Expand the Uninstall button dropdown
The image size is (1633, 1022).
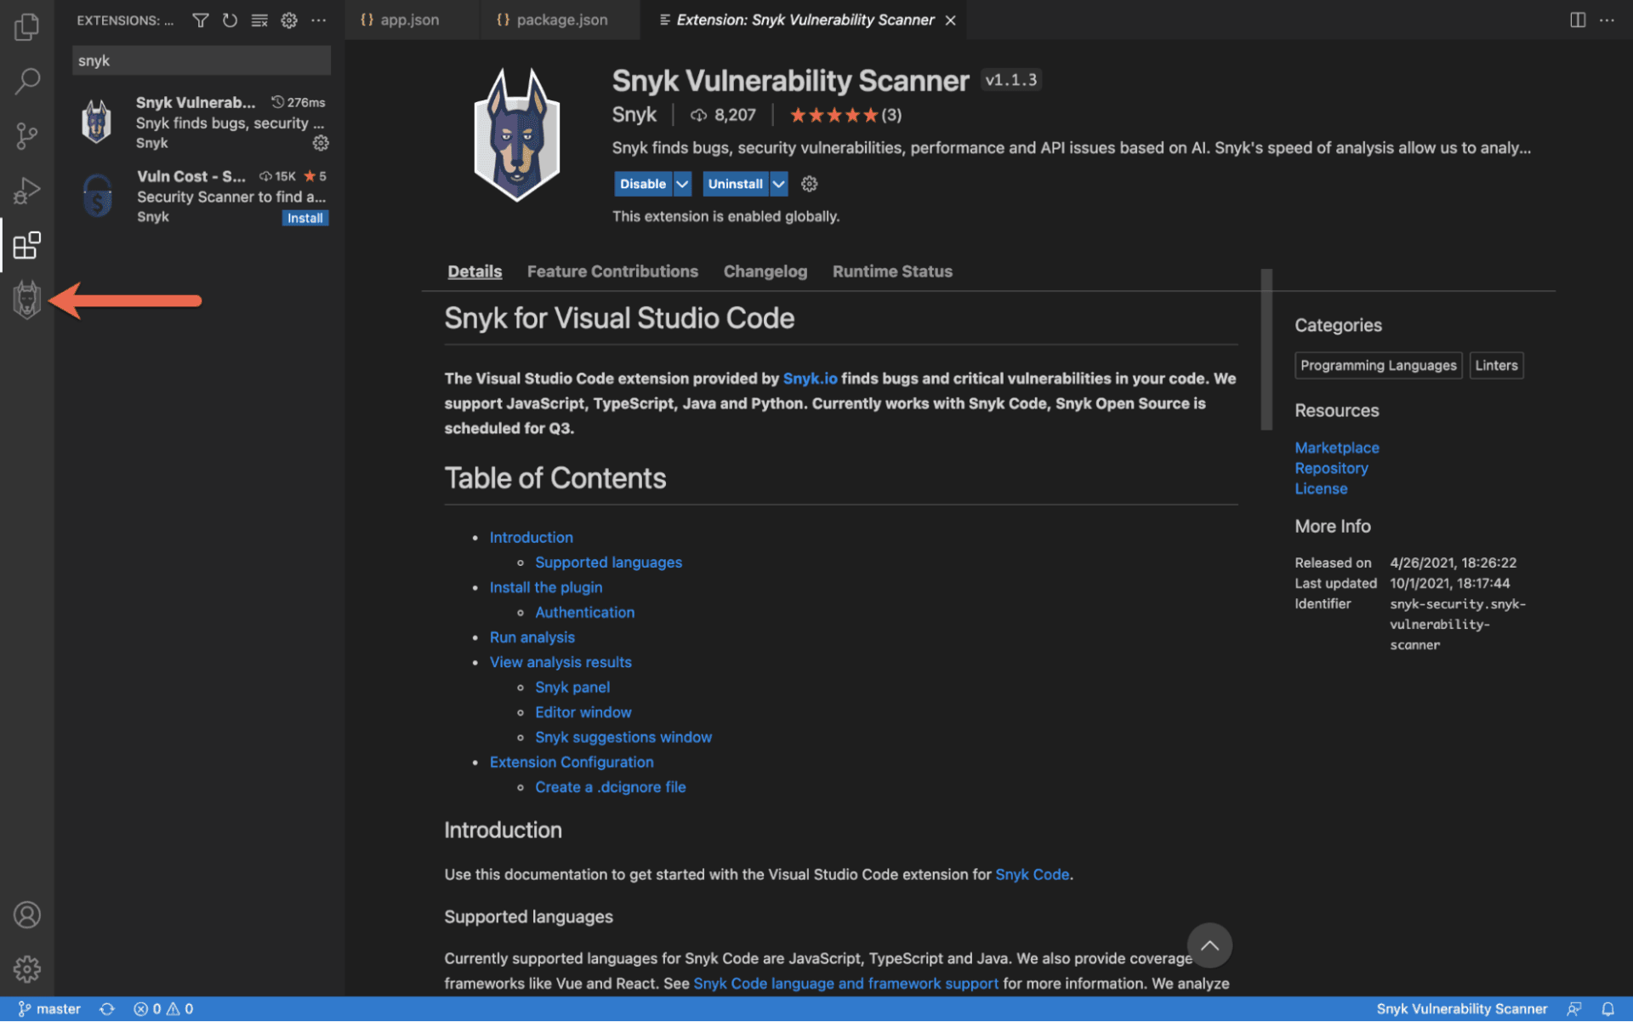[777, 184]
